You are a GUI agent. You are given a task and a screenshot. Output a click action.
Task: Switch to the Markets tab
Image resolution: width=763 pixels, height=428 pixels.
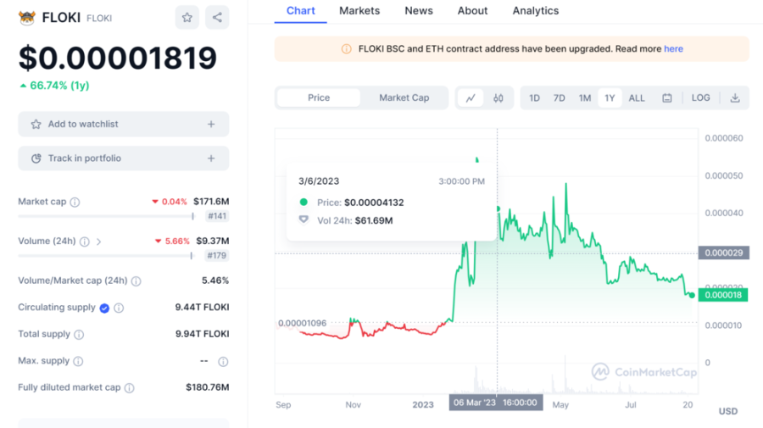pyautogui.click(x=359, y=11)
